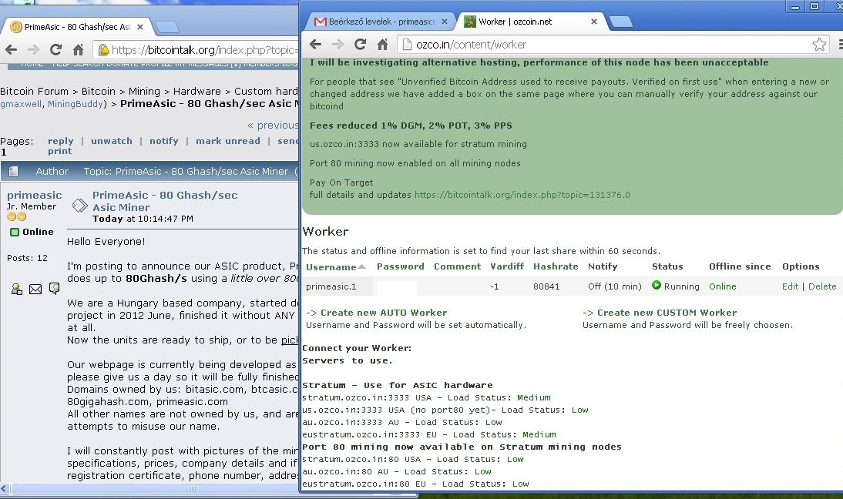Viewport: 843px width, 499px height.
Task: Click the hidden password field cell
Action: [x=397, y=288]
